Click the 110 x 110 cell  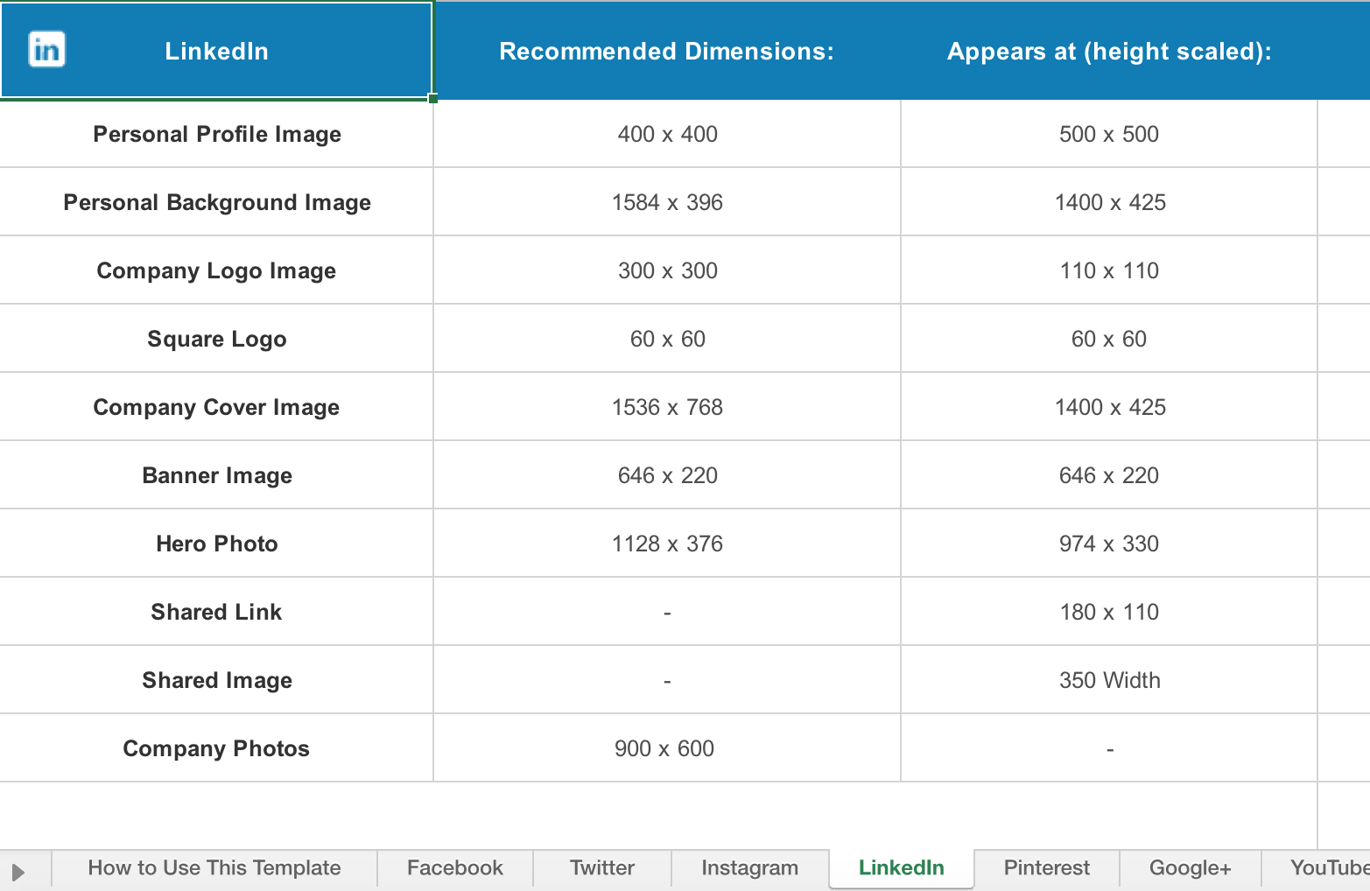tap(1109, 270)
